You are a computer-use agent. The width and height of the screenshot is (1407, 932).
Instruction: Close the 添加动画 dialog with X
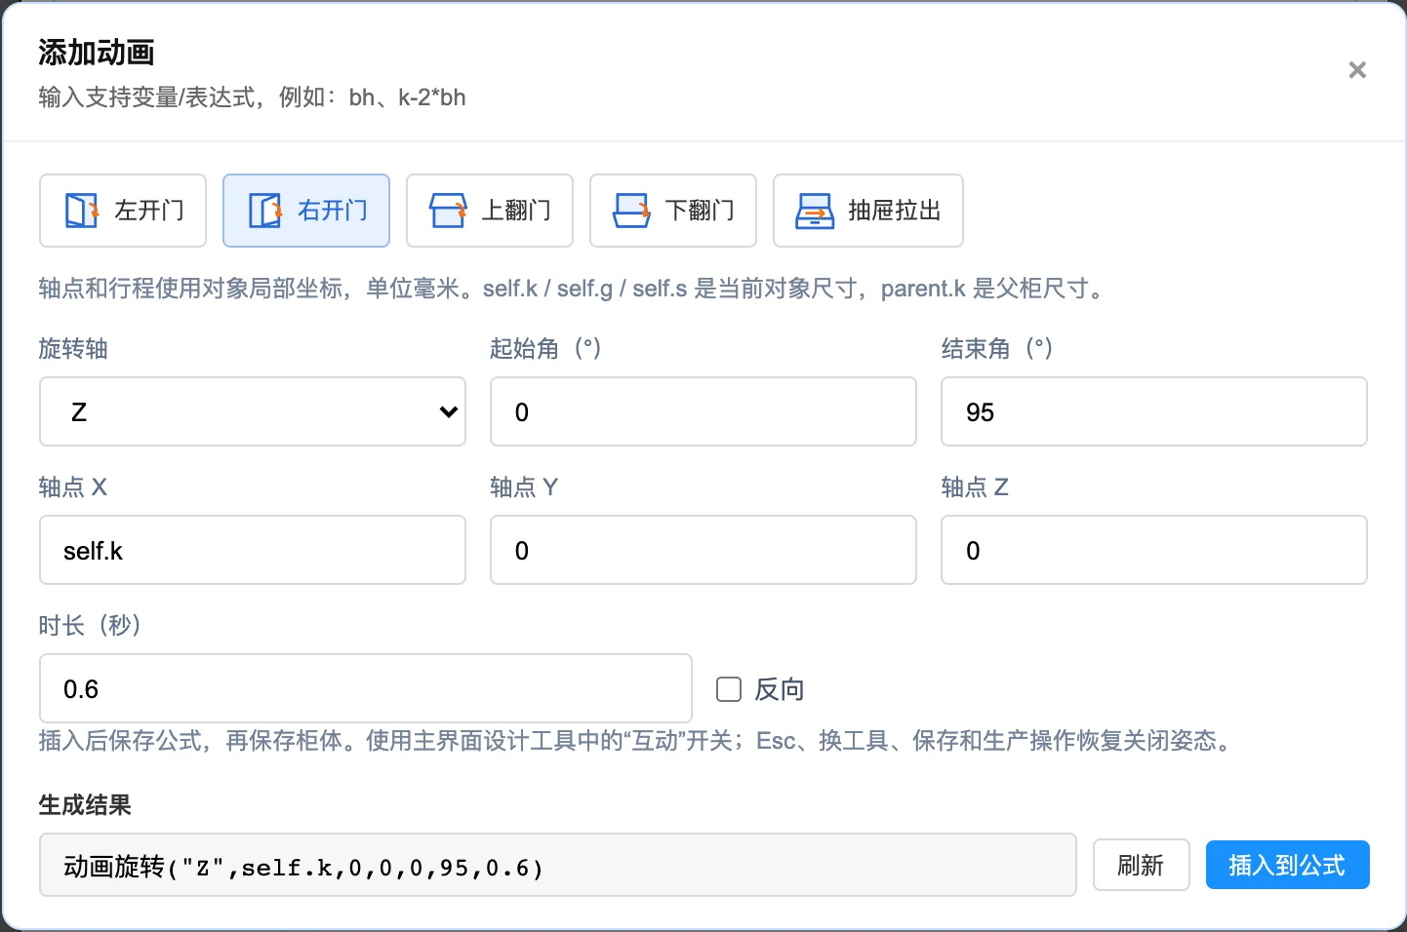point(1357,70)
